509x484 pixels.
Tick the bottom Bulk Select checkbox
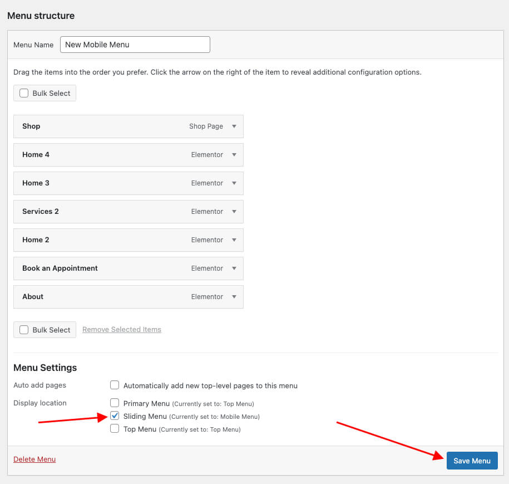tap(24, 330)
